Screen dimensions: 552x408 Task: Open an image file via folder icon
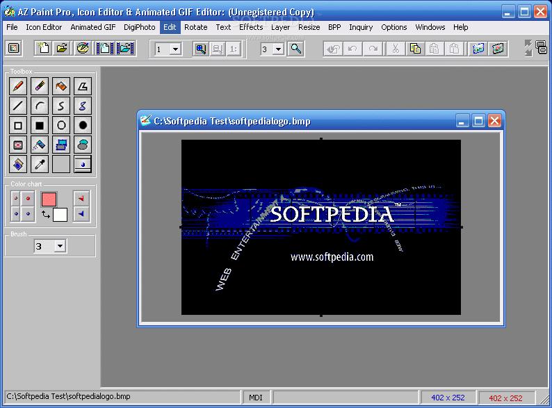click(63, 48)
